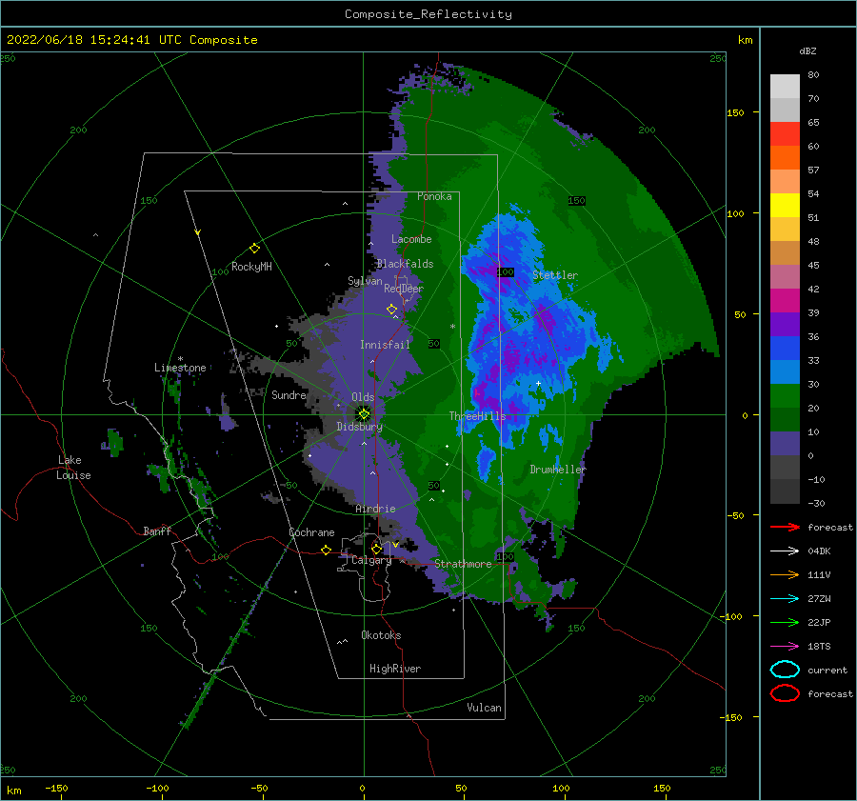Click the Innisfail city label
Image resolution: width=857 pixels, height=801 pixels.
pos(385,345)
